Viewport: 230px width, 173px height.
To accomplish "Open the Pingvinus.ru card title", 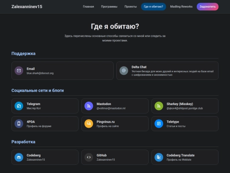I will 106,122.
